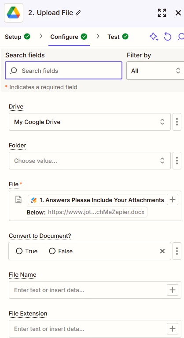The height and width of the screenshot is (338, 184).
Task: Expand the step editor to fullscreen
Action: pos(162,13)
